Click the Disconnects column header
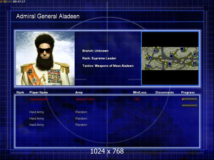 165,93
